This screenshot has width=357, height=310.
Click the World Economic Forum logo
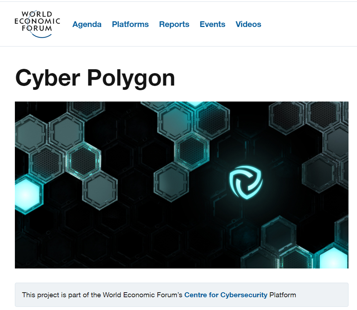(37, 24)
